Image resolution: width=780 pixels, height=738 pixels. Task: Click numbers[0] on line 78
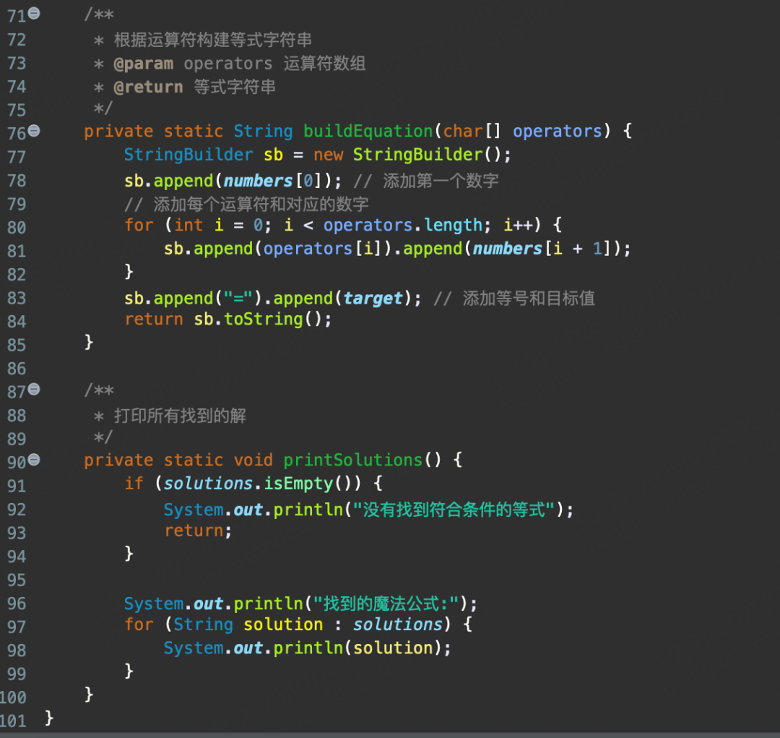(x=273, y=181)
